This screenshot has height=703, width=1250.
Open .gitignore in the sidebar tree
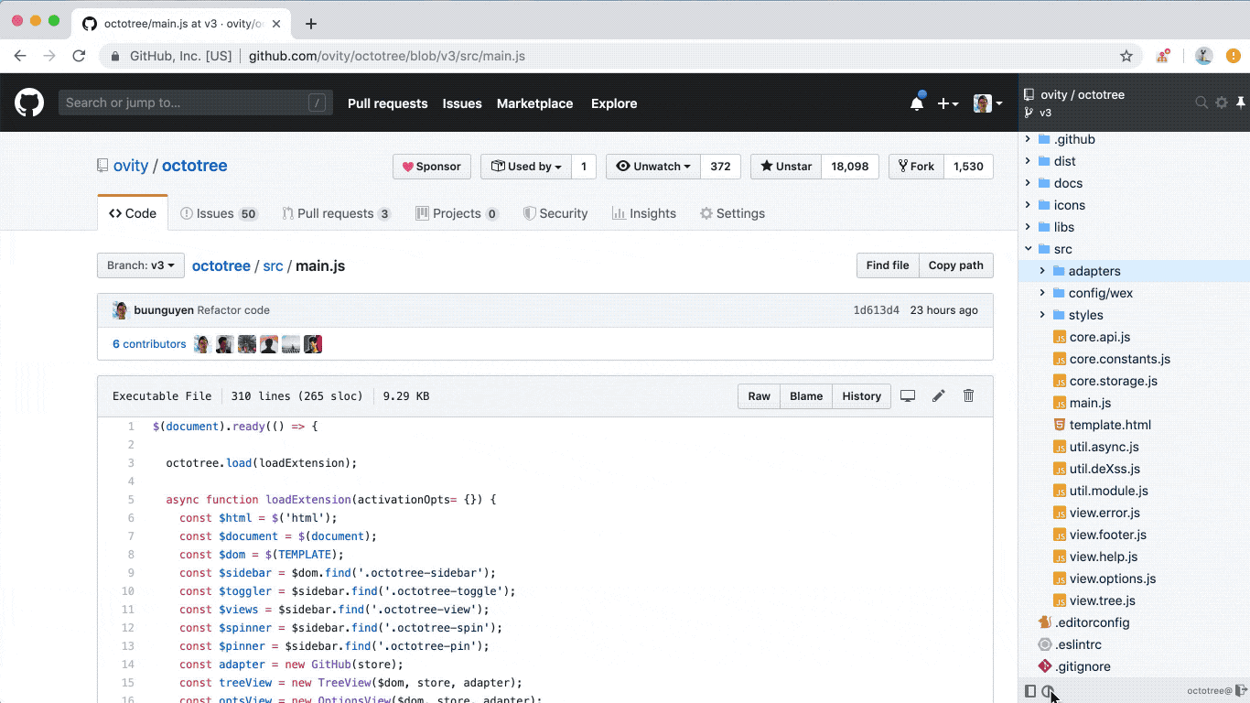(x=1083, y=666)
